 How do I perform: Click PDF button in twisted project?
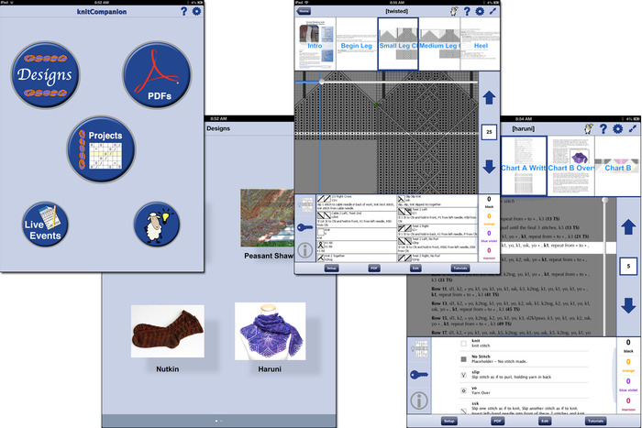tap(374, 268)
